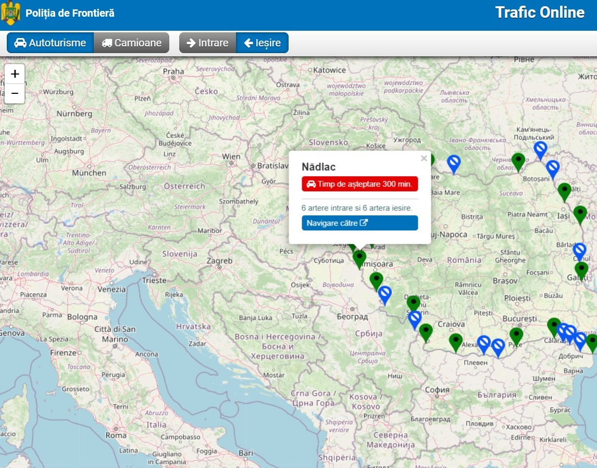Screen dimensions: 597x468
Task: Click the Trafic Online heading
Action: 540,13
